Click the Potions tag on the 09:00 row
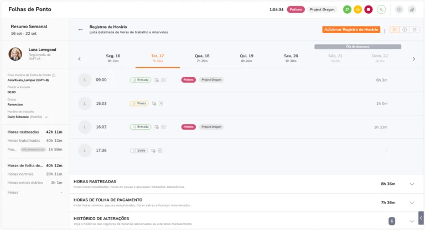The height and width of the screenshot is (230, 425). point(188,80)
